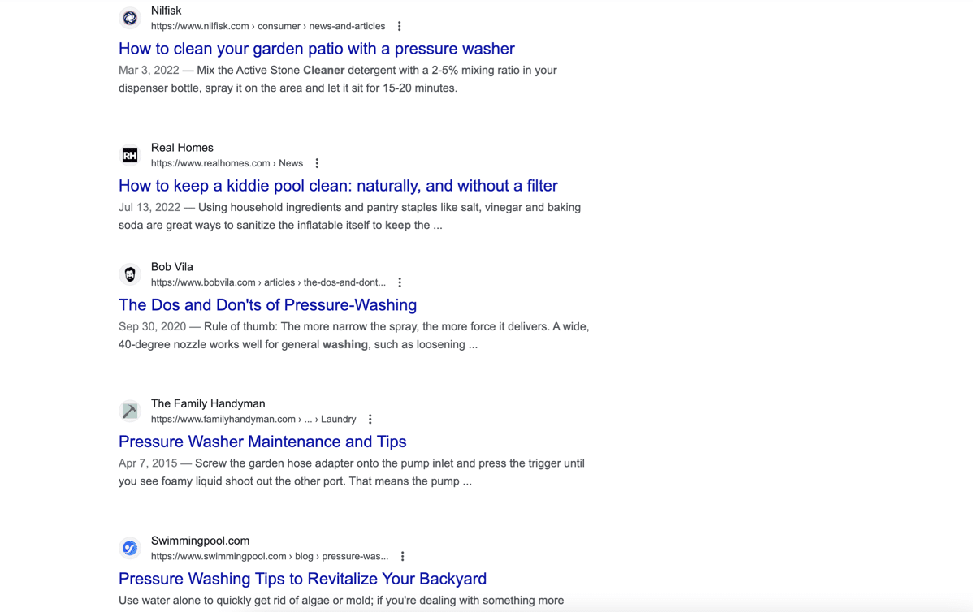Click snippet 'Use water alone to quickly get rid'
This screenshot has width=974, height=612.
pos(341,600)
